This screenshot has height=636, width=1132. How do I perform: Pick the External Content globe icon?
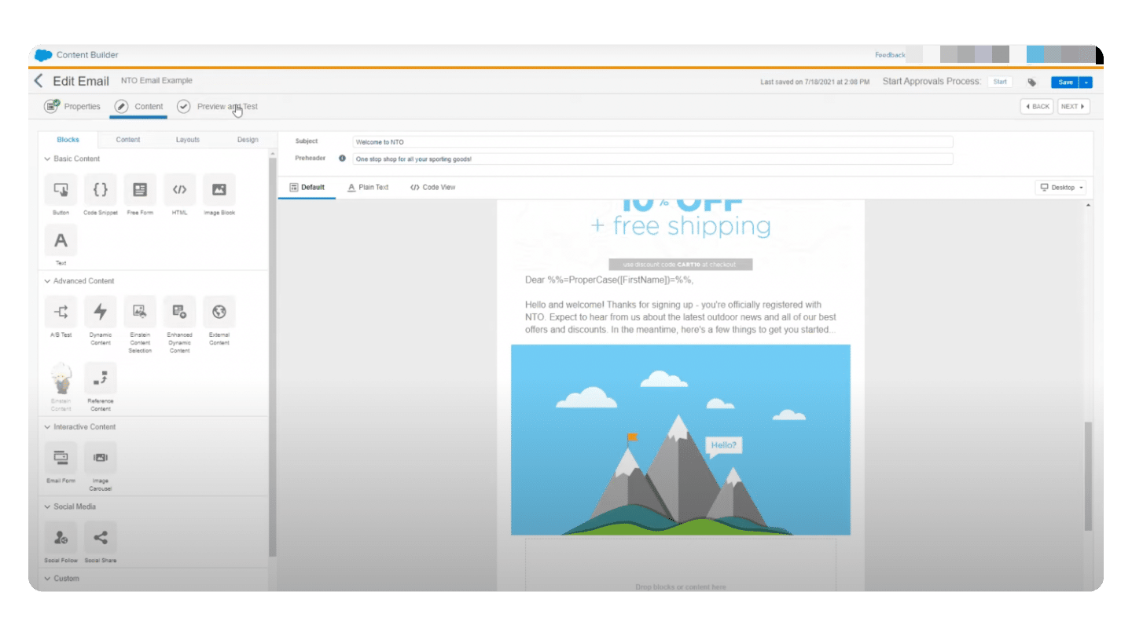click(219, 312)
